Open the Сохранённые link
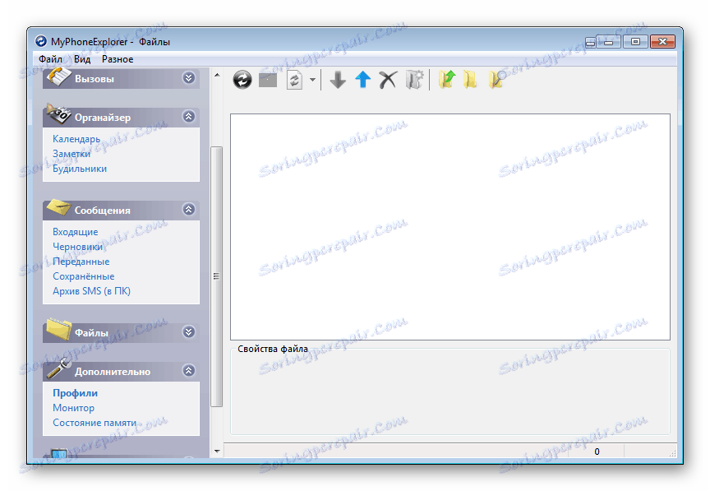This screenshot has height=491, width=710. click(84, 276)
